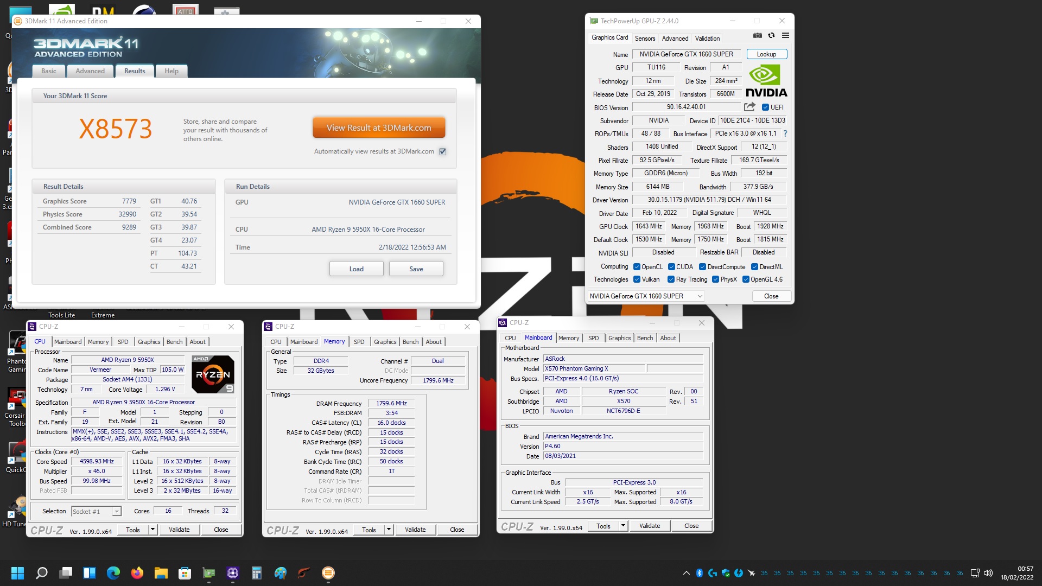This screenshot has width=1042, height=586.
Task: Switch to the Advanced tab in 3DMark 11
Action: click(x=90, y=71)
